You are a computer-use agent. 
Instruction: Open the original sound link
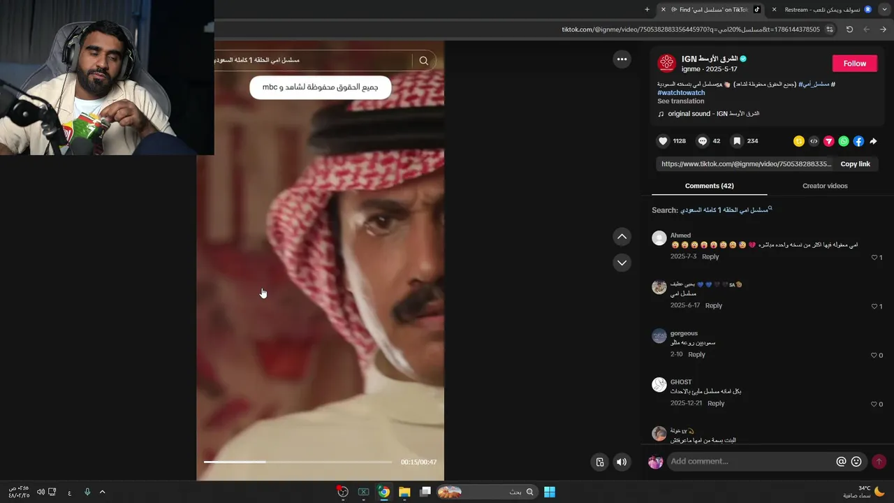(714, 114)
